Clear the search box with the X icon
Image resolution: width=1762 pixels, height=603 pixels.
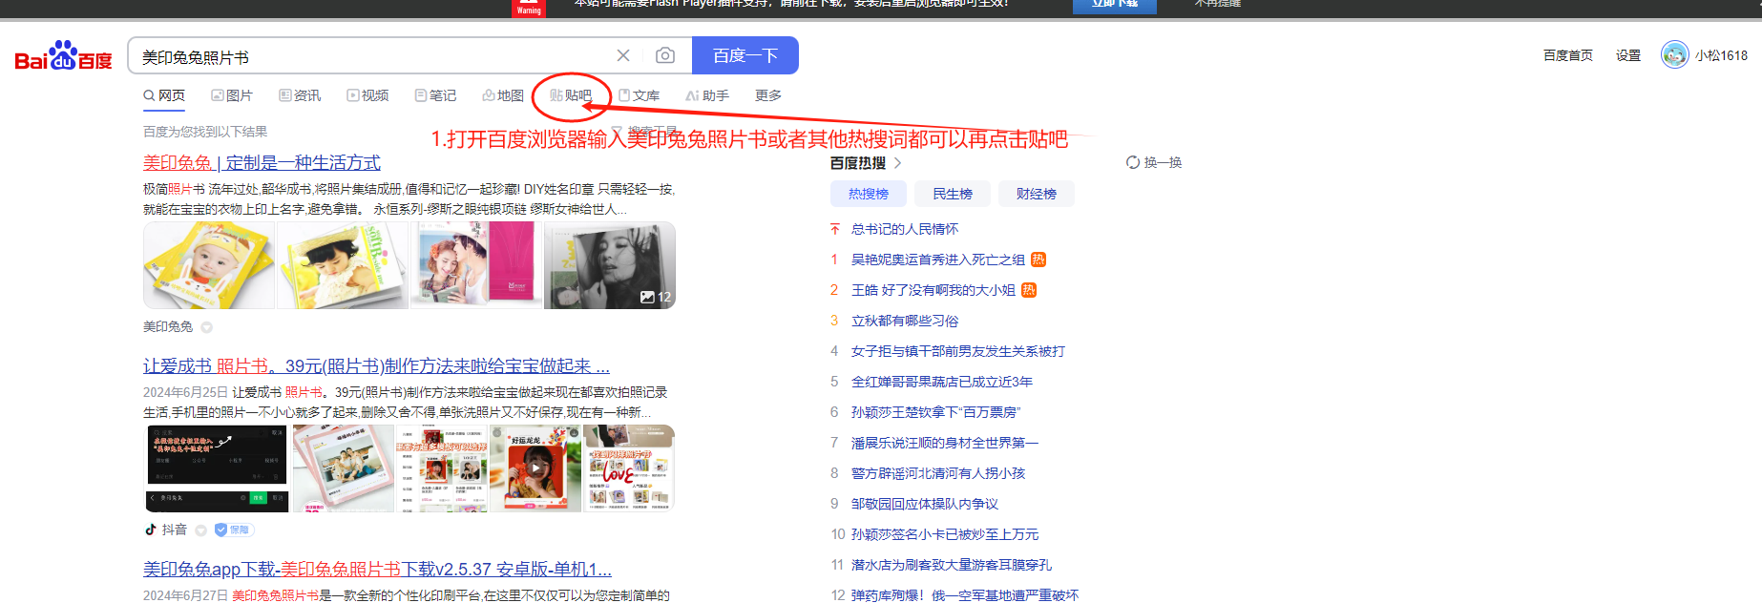click(x=623, y=55)
